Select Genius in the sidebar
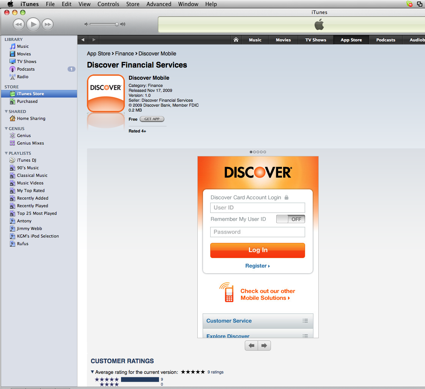 24,135
